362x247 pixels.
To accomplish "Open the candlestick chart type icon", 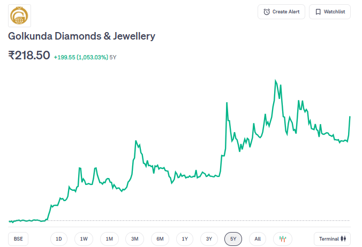I will (283, 238).
